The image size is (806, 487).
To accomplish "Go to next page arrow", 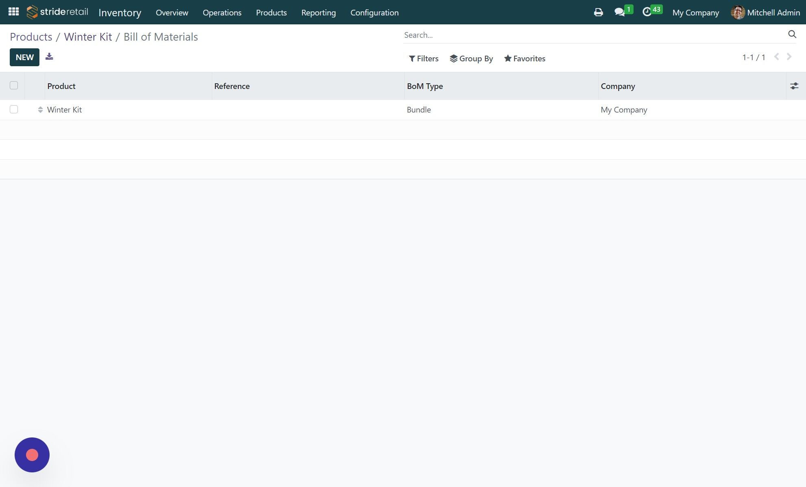I will 789,57.
